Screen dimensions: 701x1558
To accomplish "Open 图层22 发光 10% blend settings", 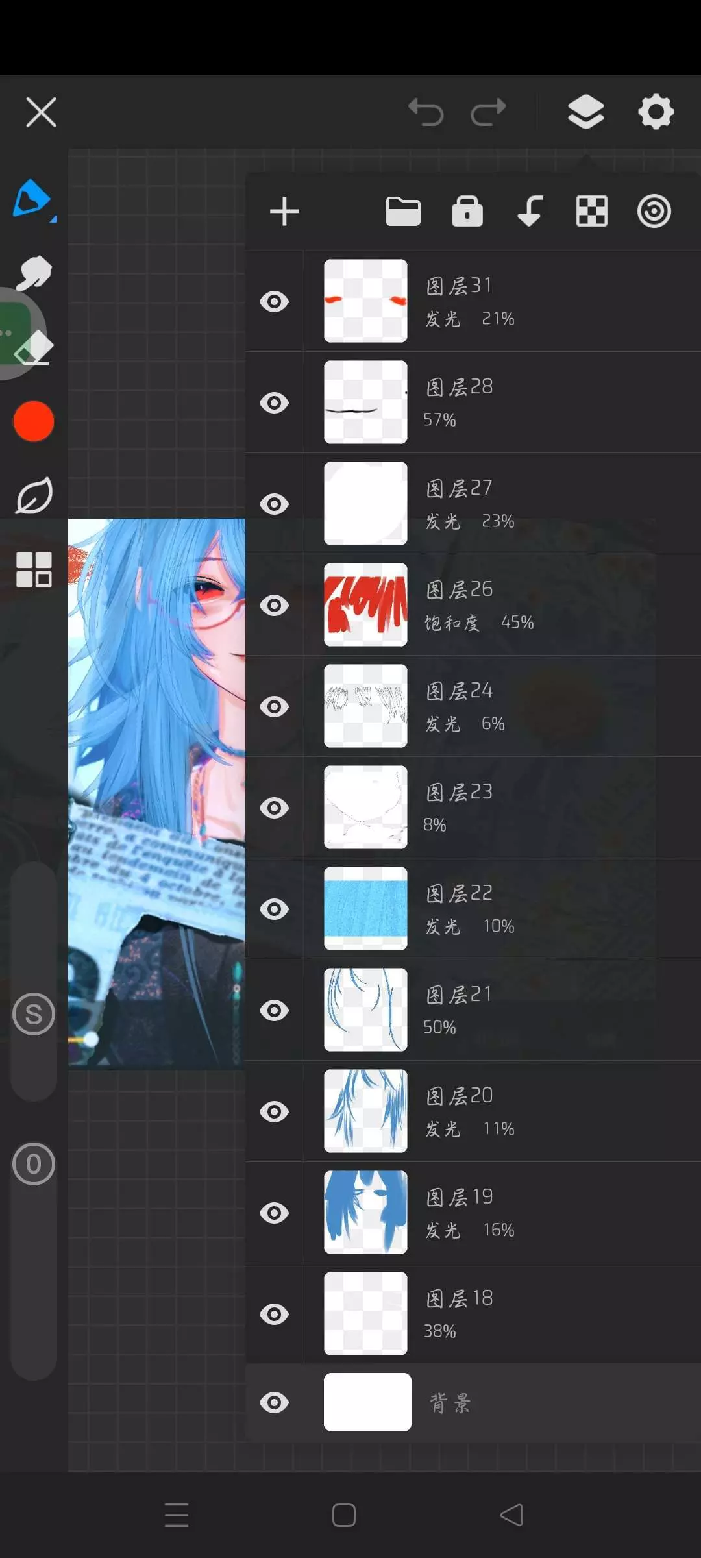I will point(469,926).
